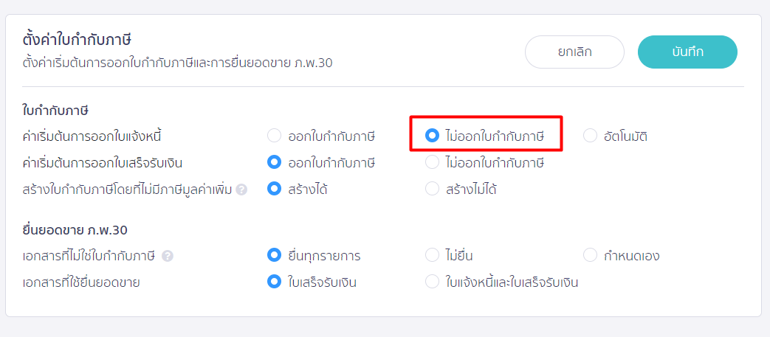
Task: Select ออกใบกำกับภาษี for the ใบแจ้งหนี้ default row
Action: [275, 136]
